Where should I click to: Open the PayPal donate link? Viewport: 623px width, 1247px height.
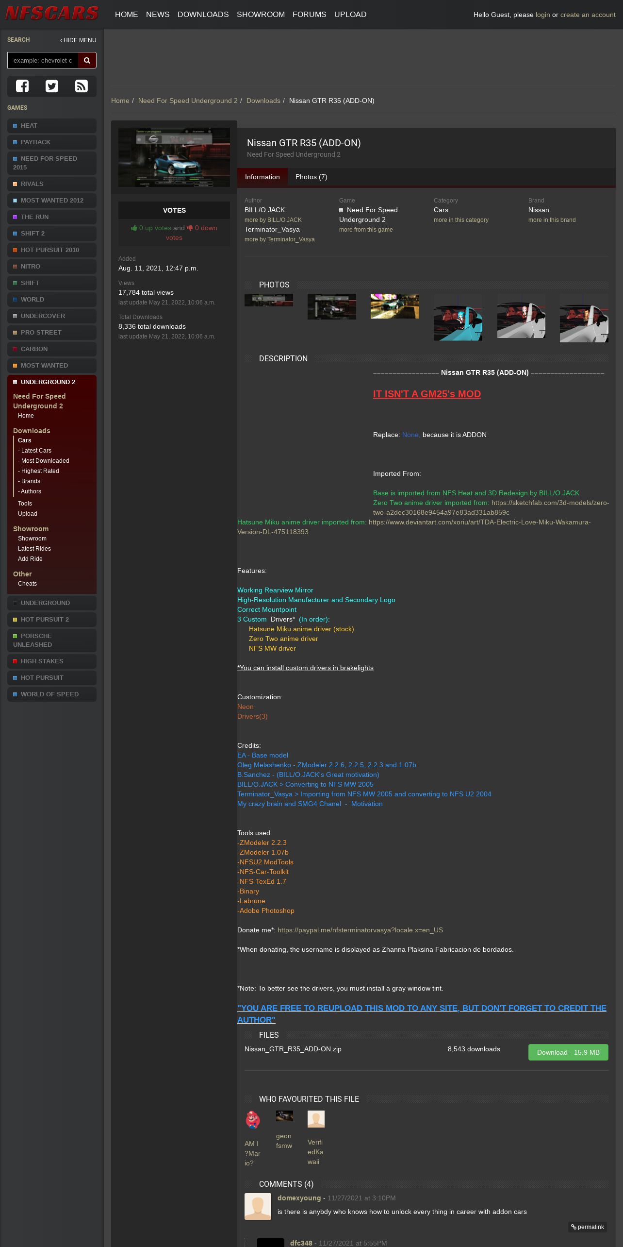click(360, 930)
